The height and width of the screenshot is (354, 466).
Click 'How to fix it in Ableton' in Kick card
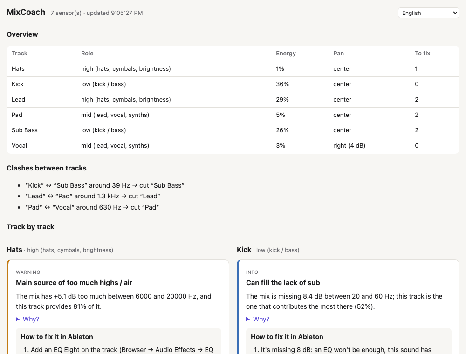pos(287,337)
